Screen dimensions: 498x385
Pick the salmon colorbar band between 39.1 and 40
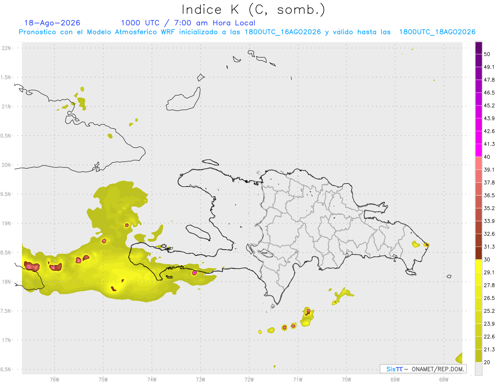coord(478,163)
